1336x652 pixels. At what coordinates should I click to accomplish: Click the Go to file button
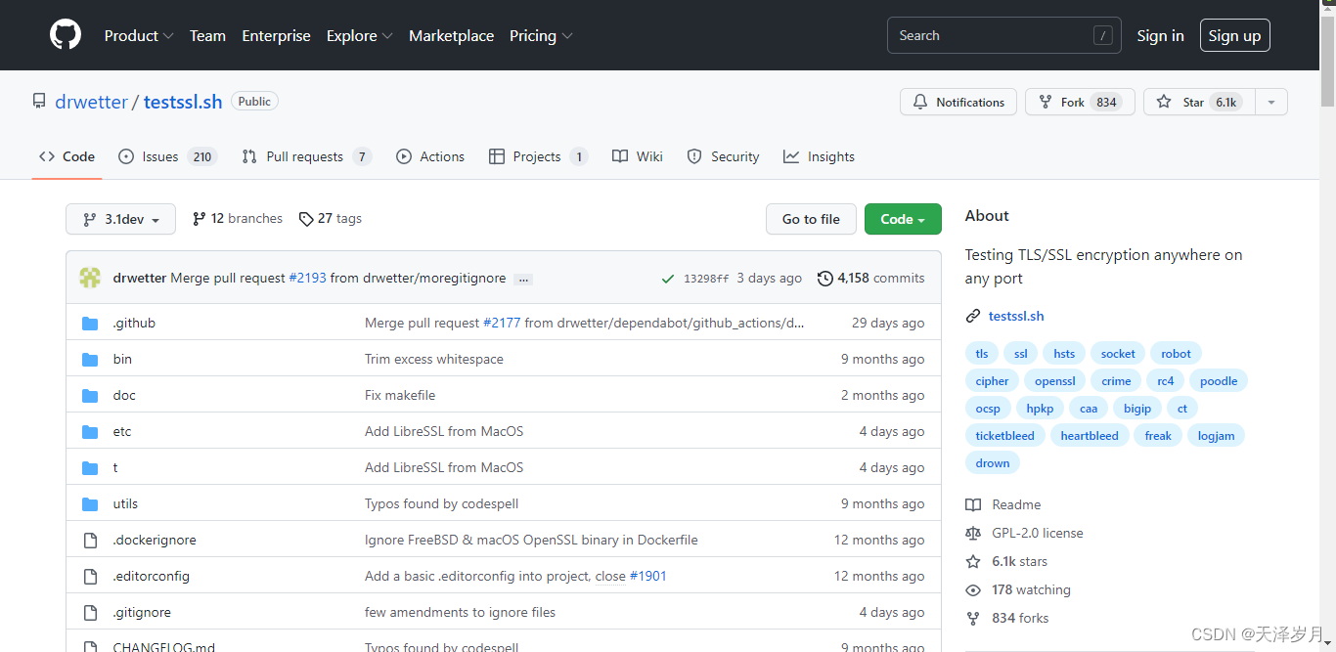tap(811, 219)
